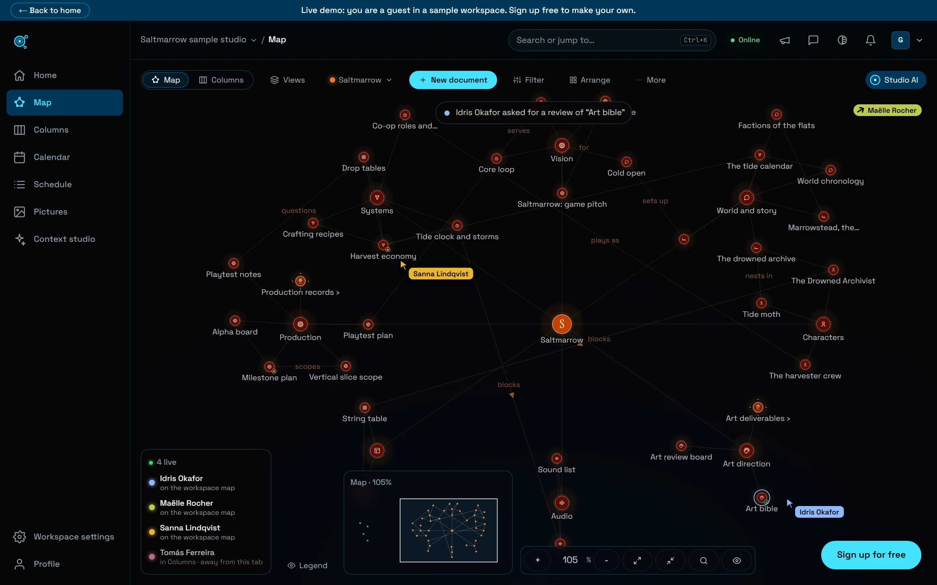Image resolution: width=937 pixels, height=585 pixels.
Task: Open the Saltmarrow project dropdown in toolbar
Action: click(360, 80)
